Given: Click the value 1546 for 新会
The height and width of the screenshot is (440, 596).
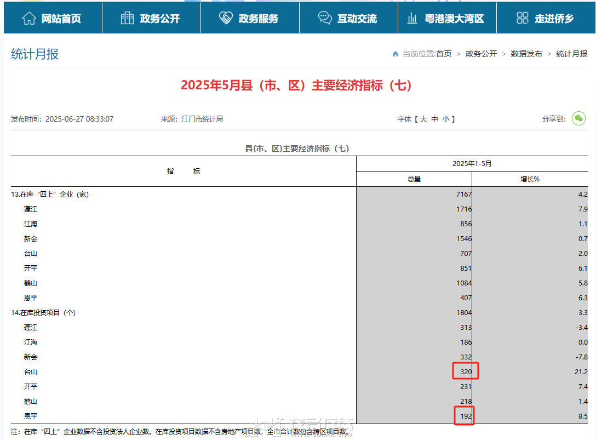Looking at the screenshot, I should click(464, 239).
